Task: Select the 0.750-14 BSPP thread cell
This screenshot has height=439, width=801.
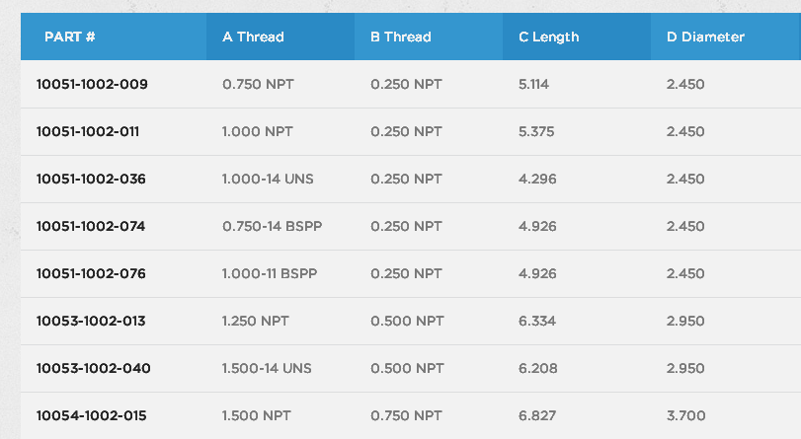Action: pos(273,226)
